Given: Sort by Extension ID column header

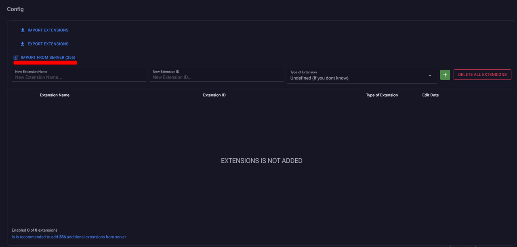Looking at the screenshot, I should pyautogui.click(x=214, y=95).
